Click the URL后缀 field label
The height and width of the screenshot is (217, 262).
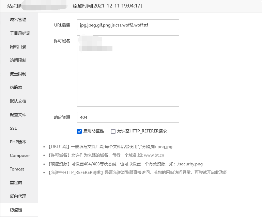click(62, 25)
